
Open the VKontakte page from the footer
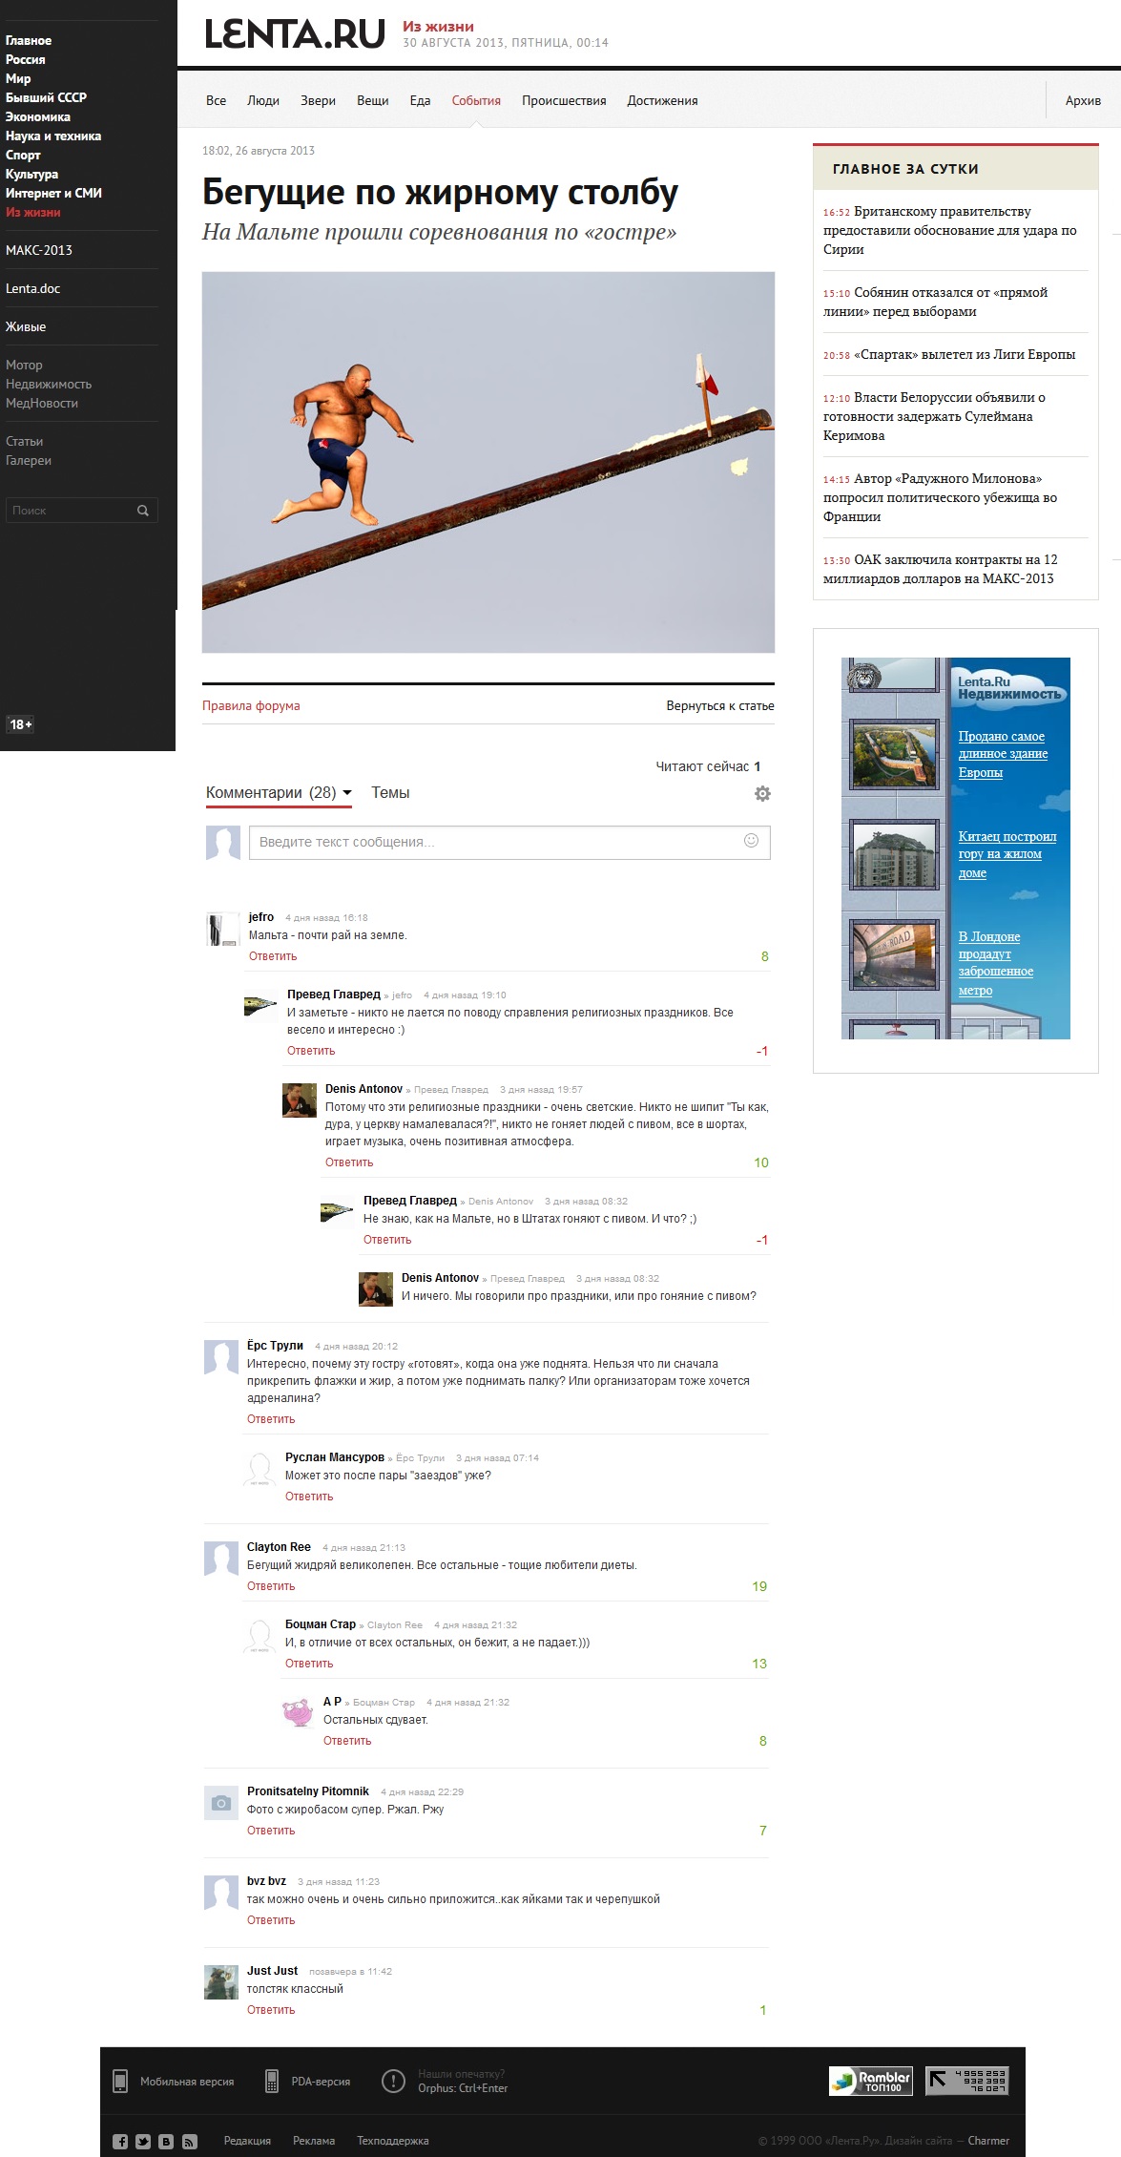(x=166, y=2141)
